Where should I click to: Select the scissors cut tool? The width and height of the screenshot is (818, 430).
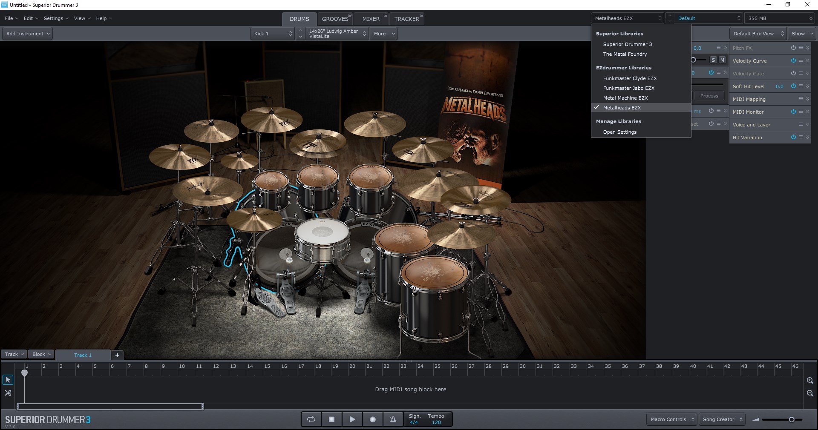[x=8, y=393]
